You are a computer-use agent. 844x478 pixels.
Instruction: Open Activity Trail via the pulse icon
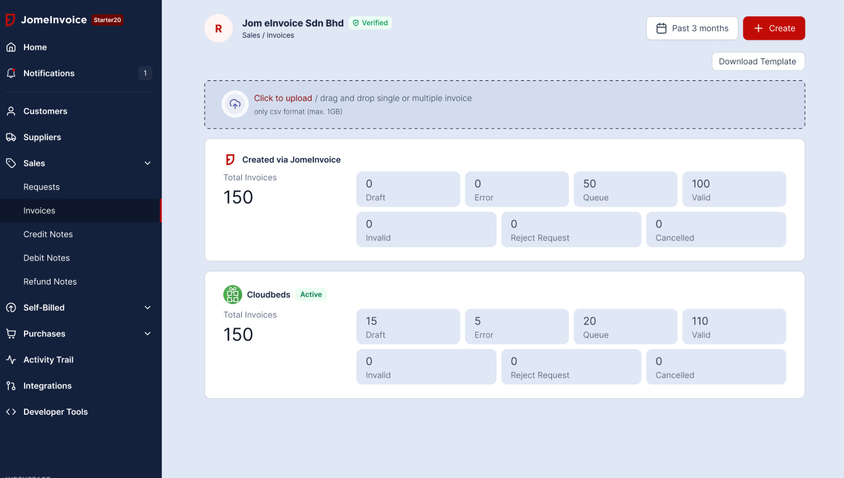[10, 359]
